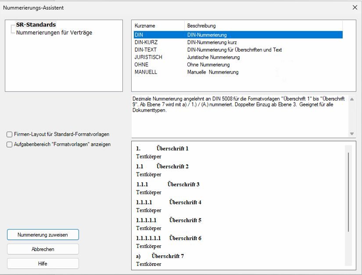Image resolution: width=362 pixels, height=275 pixels.
Task: Click the preview pane vertical scrollbar
Action: click(348, 193)
